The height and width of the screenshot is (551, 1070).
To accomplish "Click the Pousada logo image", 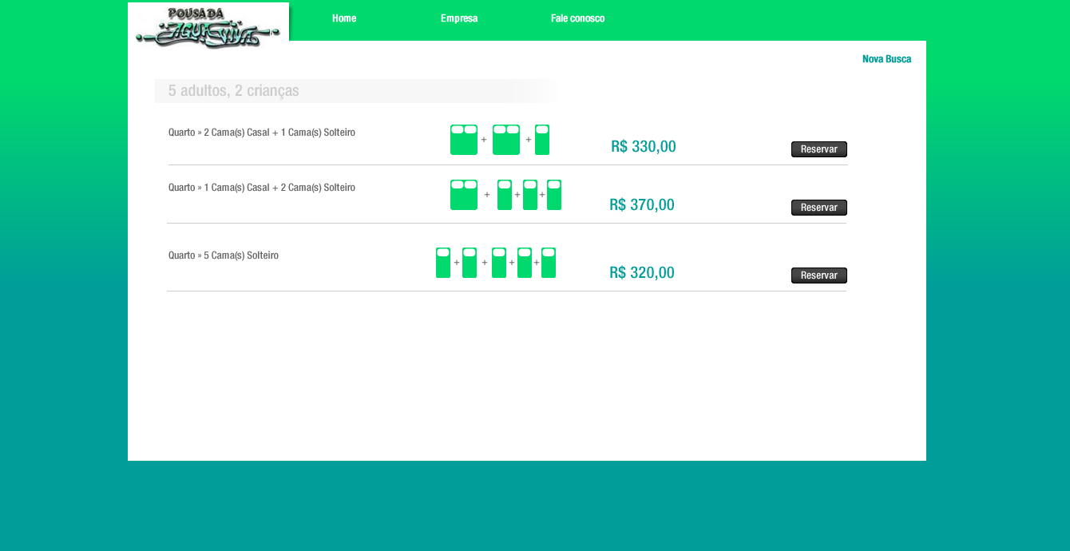I will coord(208,27).
